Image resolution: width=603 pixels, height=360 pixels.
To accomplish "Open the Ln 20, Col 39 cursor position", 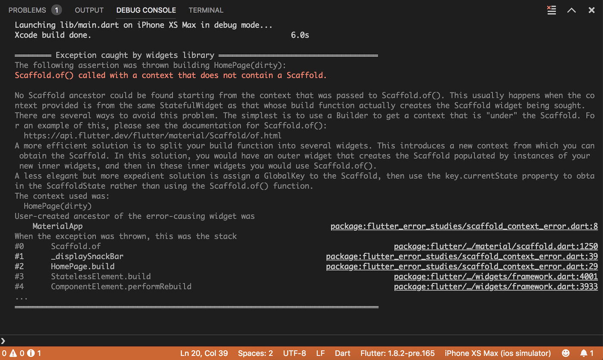I will click(x=204, y=353).
